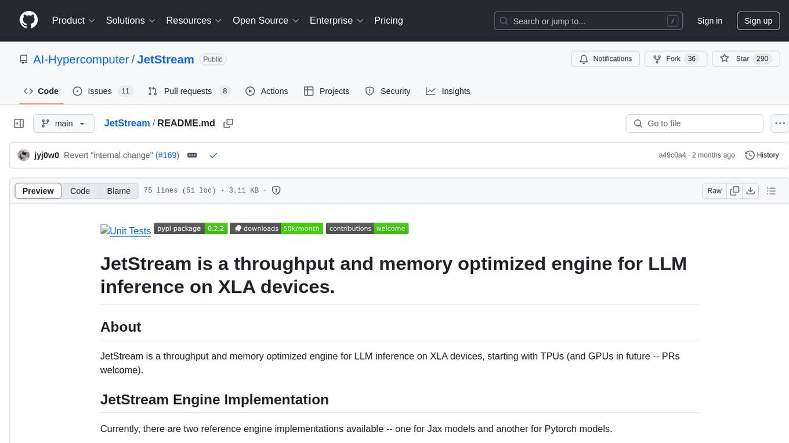
Task: Open the Projects tab
Action: point(327,91)
